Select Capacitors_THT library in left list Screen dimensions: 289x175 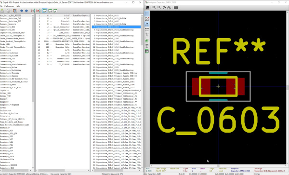coord(16,30)
